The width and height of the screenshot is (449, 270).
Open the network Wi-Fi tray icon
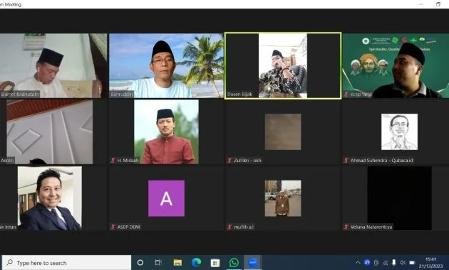pyautogui.click(x=385, y=263)
